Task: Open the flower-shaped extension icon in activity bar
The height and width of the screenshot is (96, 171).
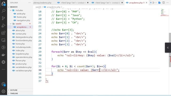Action: (x=3, y=62)
